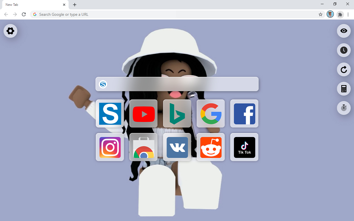
Task: Open the VK shortcut tile
Action: click(x=177, y=147)
